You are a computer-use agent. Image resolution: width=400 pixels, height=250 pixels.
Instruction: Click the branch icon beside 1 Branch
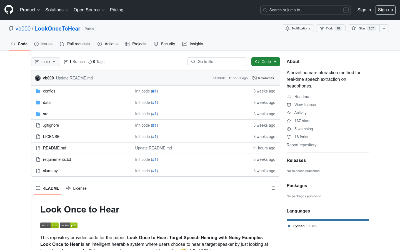[66, 62]
